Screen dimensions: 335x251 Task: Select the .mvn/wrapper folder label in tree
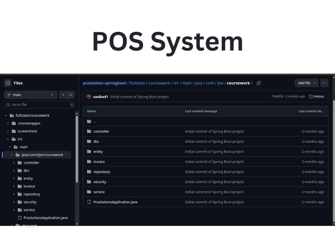(x=29, y=123)
